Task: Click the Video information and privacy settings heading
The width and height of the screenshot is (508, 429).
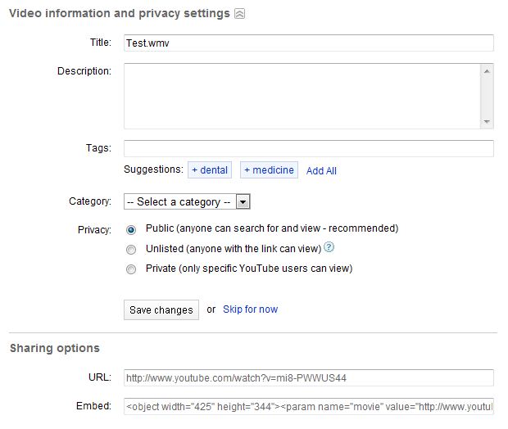Action: click(120, 14)
